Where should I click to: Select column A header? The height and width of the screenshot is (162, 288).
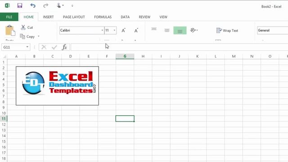[x=16, y=56]
